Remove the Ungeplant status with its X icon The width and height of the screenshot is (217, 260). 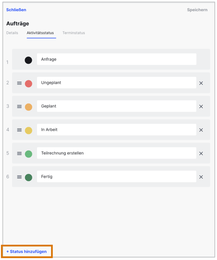[x=201, y=83]
